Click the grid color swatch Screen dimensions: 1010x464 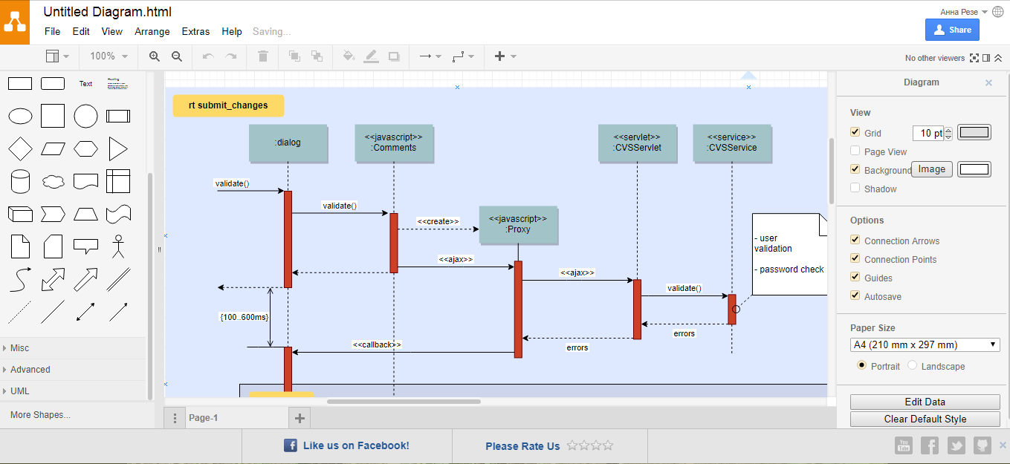(x=974, y=133)
